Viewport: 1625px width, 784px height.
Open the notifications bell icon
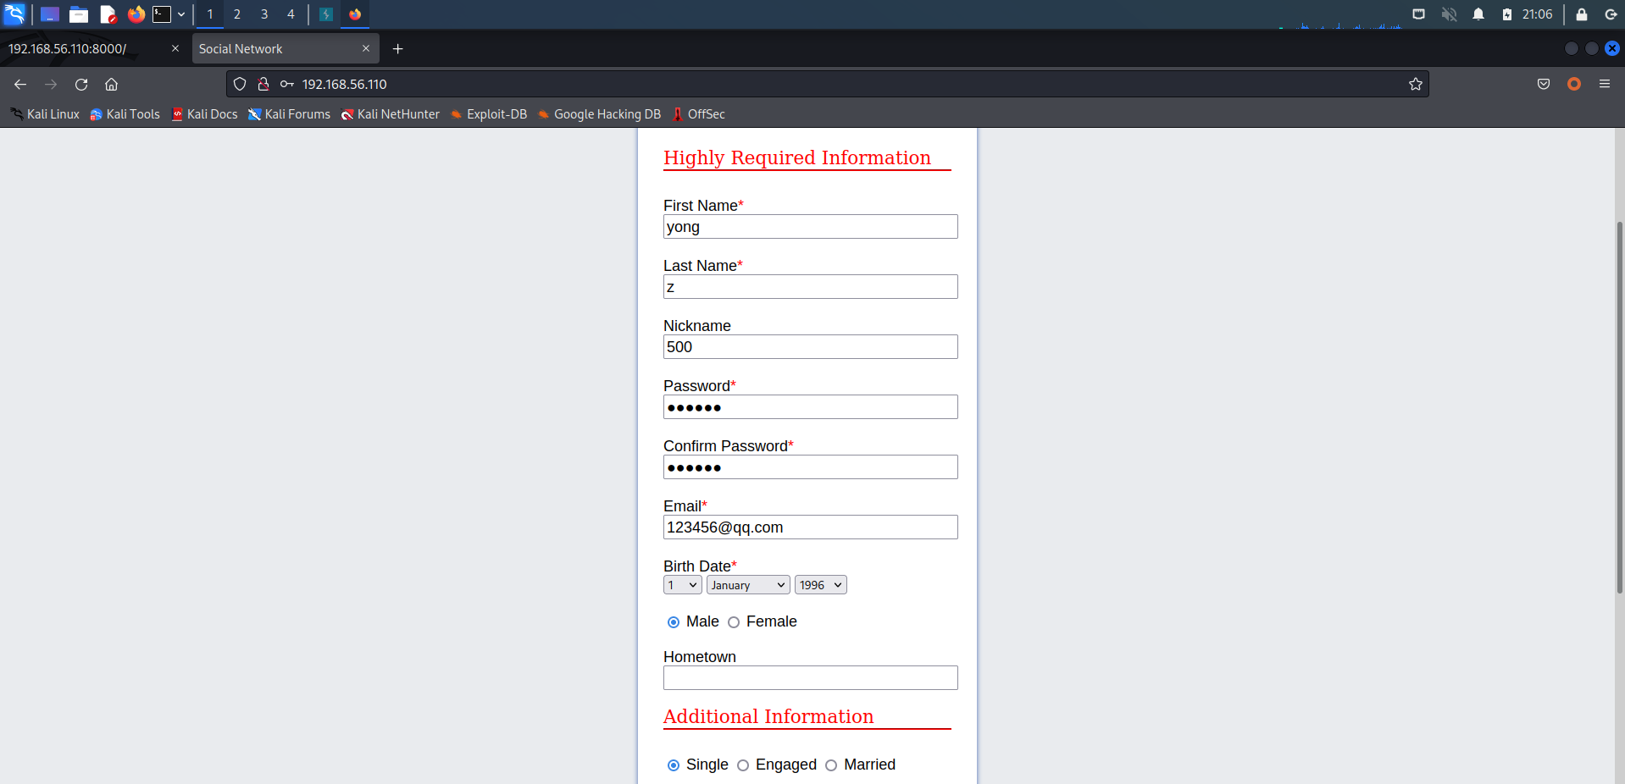(x=1478, y=14)
